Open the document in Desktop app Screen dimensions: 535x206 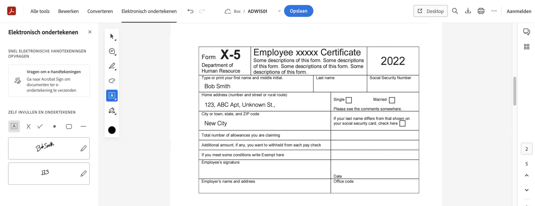point(431,11)
